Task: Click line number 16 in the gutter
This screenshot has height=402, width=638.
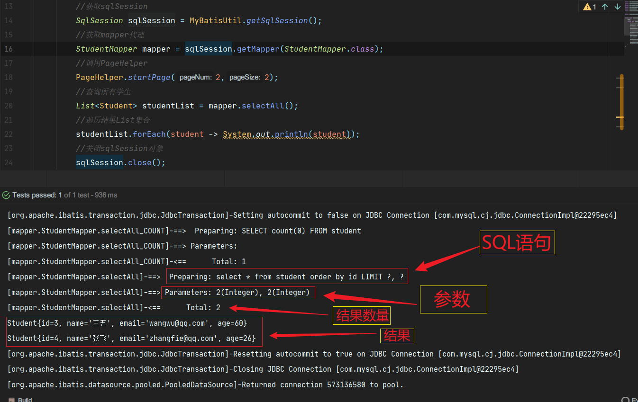Action: pyautogui.click(x=9, y=49)
